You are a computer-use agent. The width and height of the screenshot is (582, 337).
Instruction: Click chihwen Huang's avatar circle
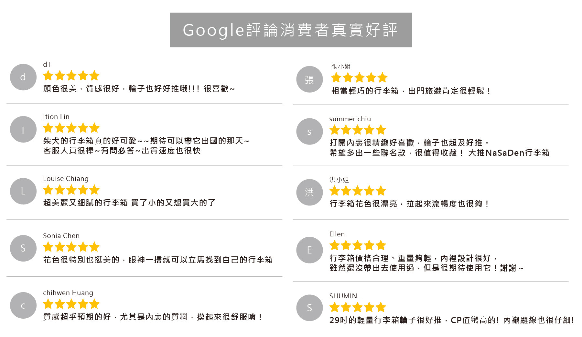(23, 305)
